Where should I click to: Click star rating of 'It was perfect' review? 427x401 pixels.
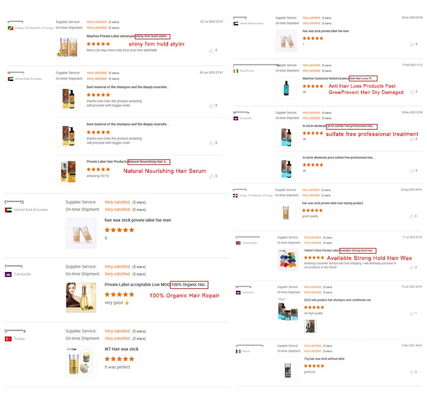pos(120,359)
